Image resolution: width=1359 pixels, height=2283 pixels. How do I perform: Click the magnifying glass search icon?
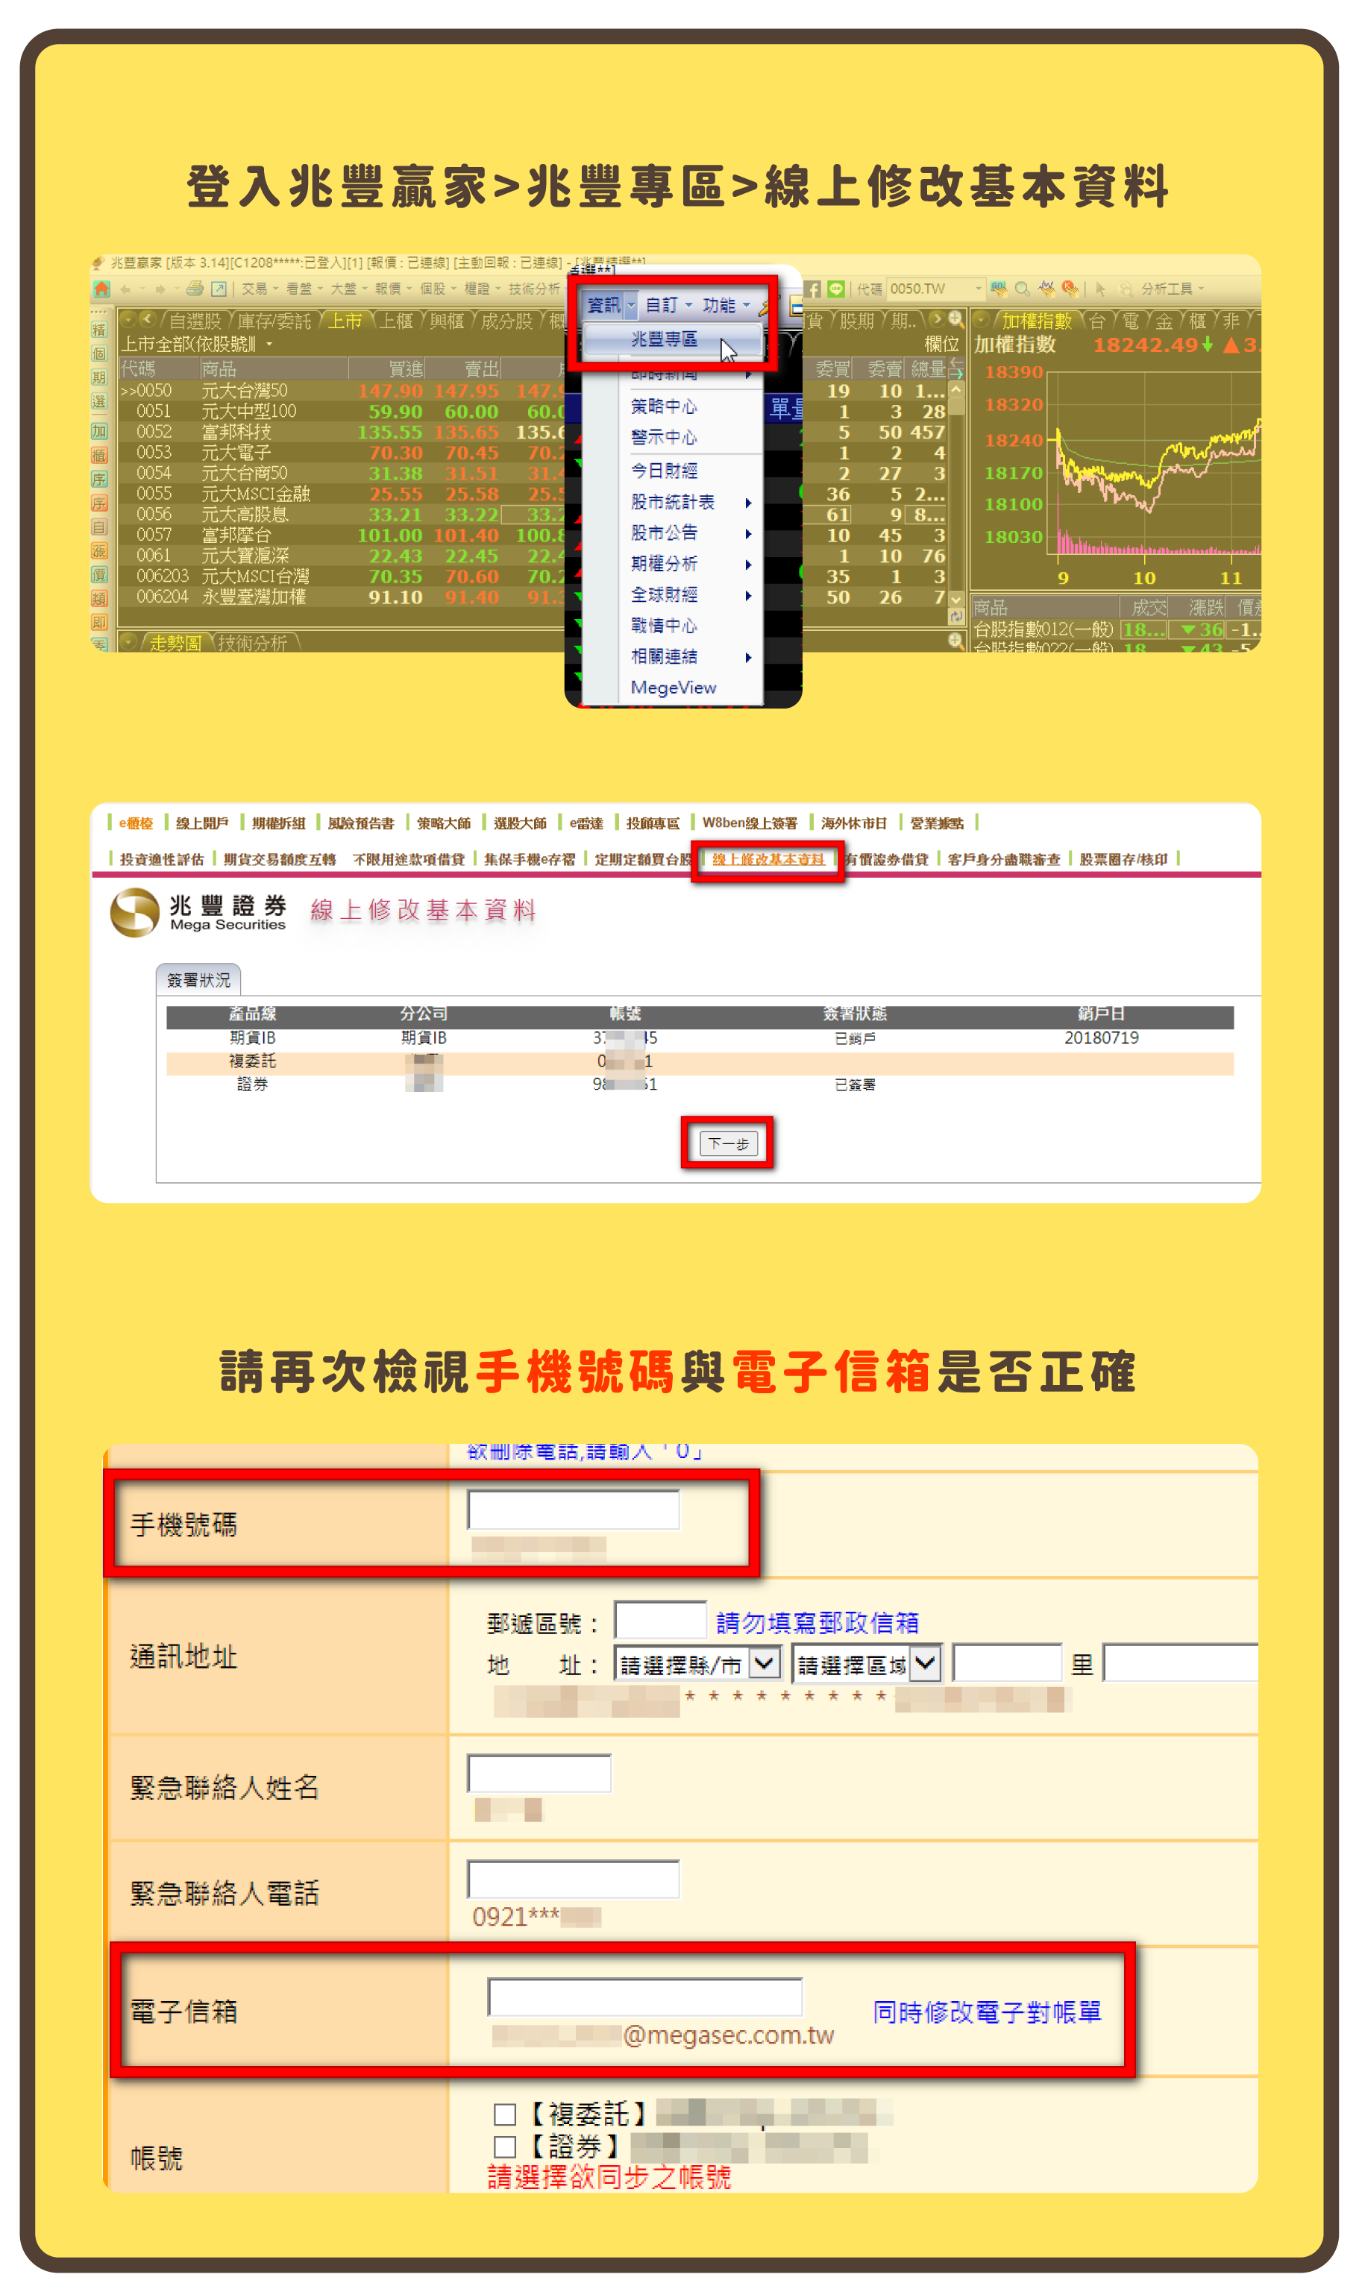[x=1022, y=289]
